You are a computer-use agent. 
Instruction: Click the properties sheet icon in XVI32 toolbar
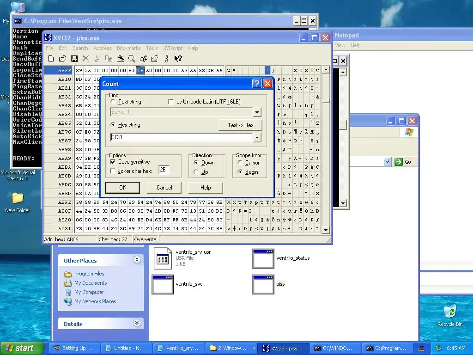(x=155, y=59)
